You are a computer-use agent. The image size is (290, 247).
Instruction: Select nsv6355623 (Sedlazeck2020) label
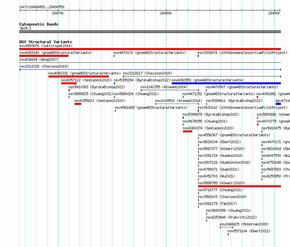(100, 101)
